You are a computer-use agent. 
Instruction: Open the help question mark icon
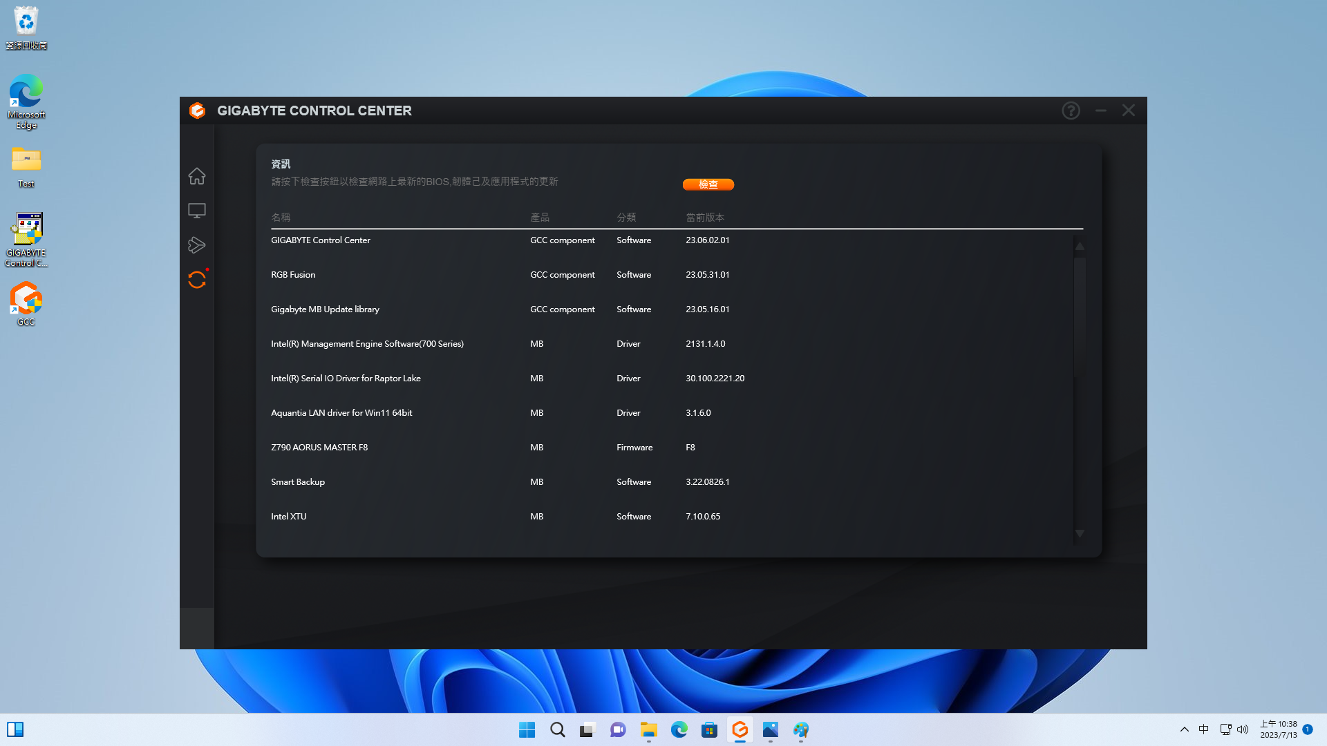tap(1071, 111)
